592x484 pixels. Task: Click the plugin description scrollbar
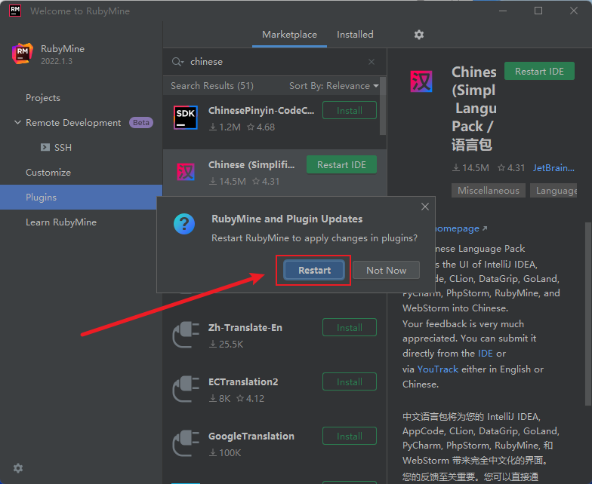[x=587, y=313]
